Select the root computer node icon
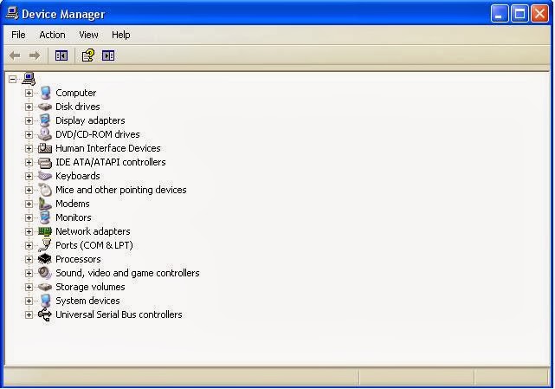 pyautogui.click(x=29, y=79)
